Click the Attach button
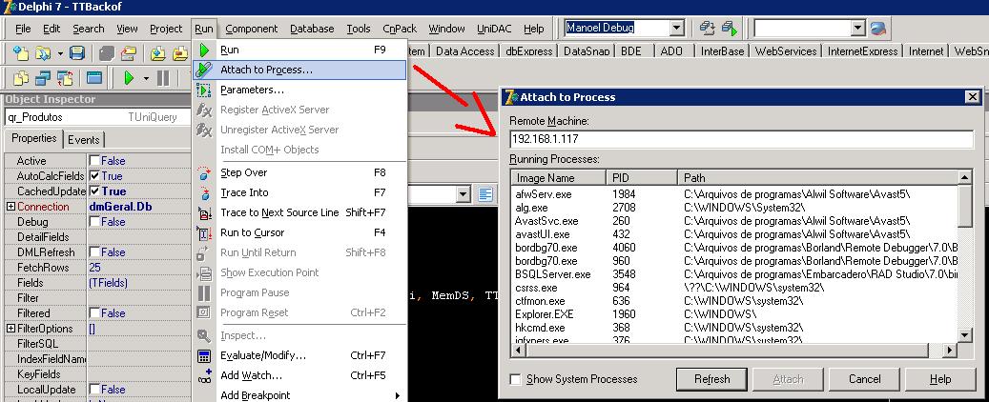Viewport: 989px width, 402px height. (788, 379)
